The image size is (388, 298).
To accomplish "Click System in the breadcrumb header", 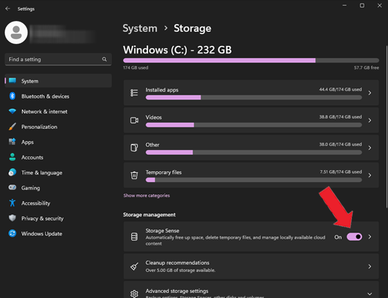I will pos(140,29).
